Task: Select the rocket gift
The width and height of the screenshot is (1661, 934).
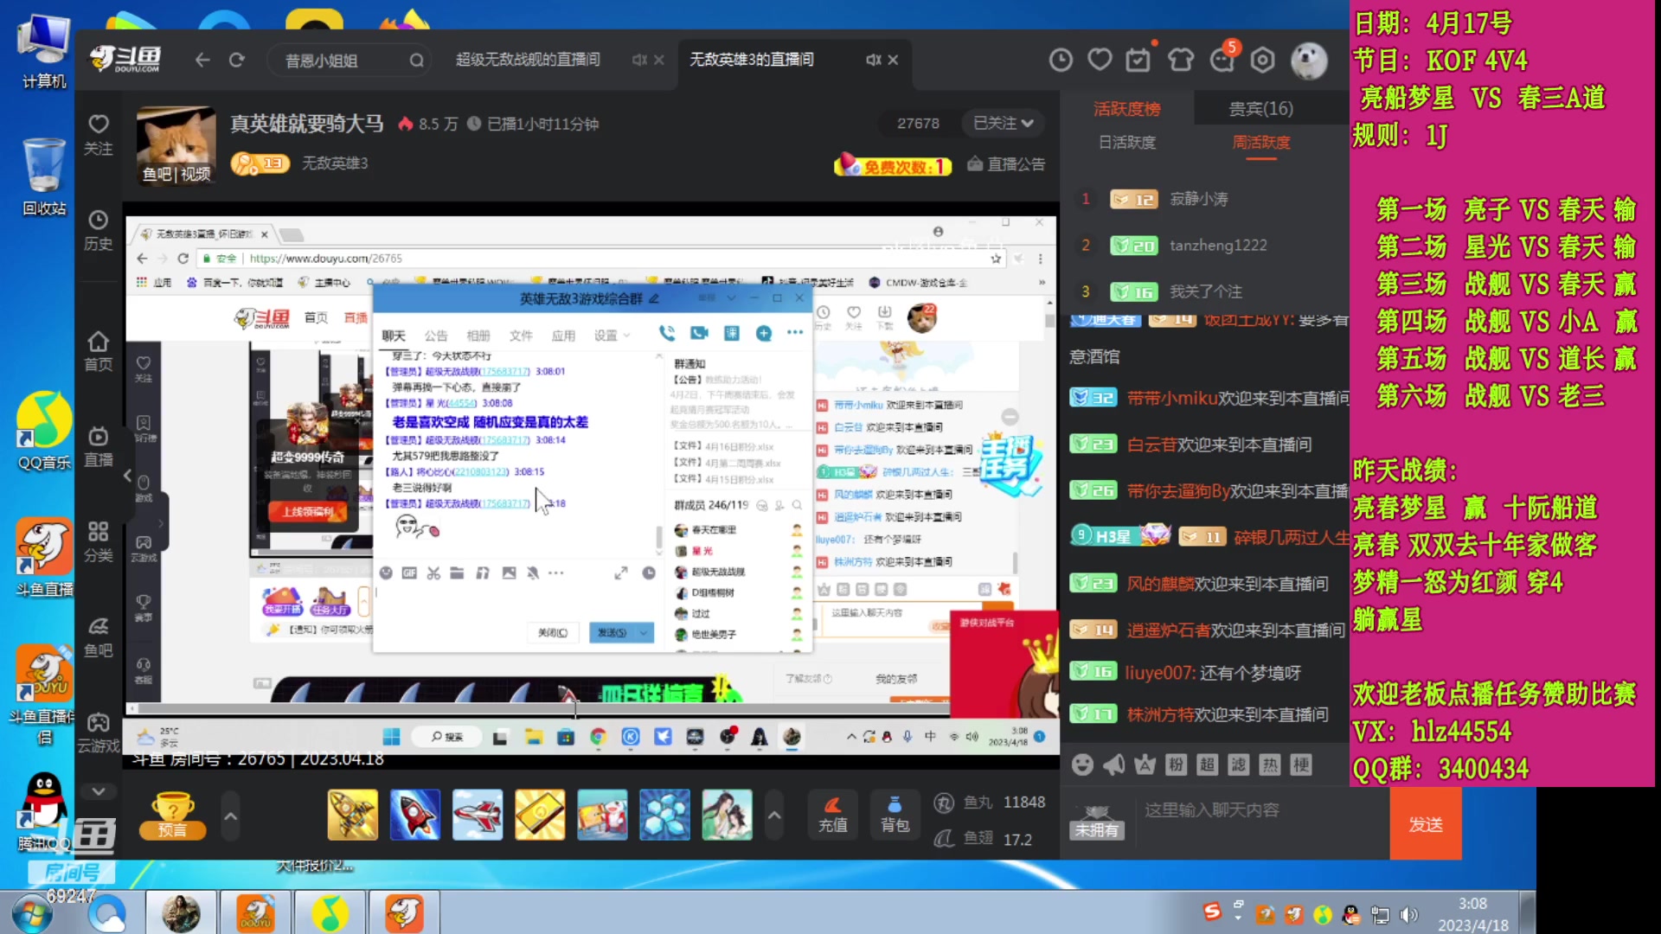Action: (414, 815)
